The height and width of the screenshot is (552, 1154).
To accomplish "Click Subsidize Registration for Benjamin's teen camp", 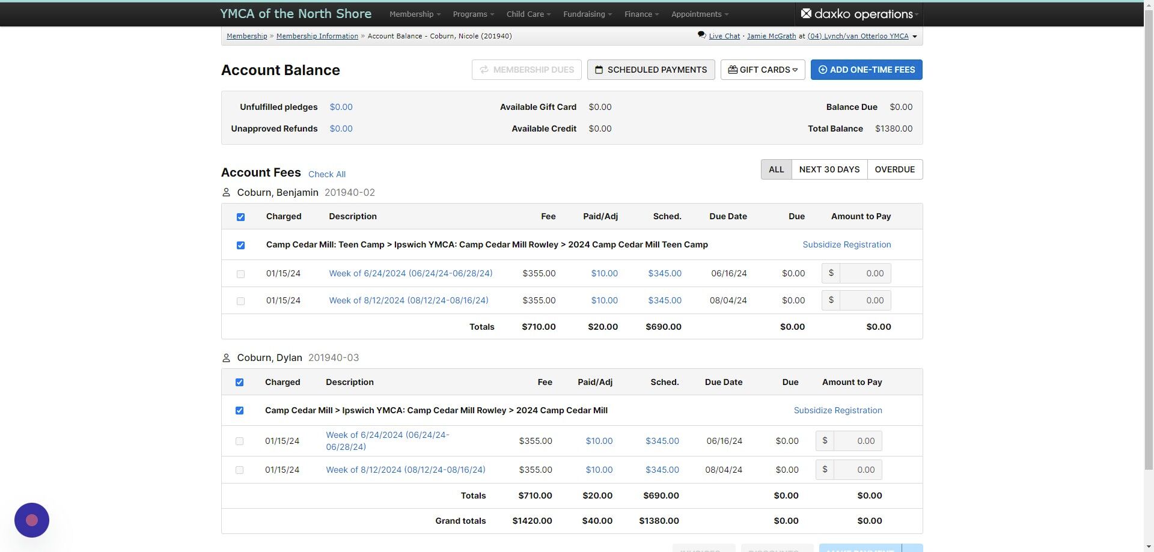I will [x=847, y=244].
